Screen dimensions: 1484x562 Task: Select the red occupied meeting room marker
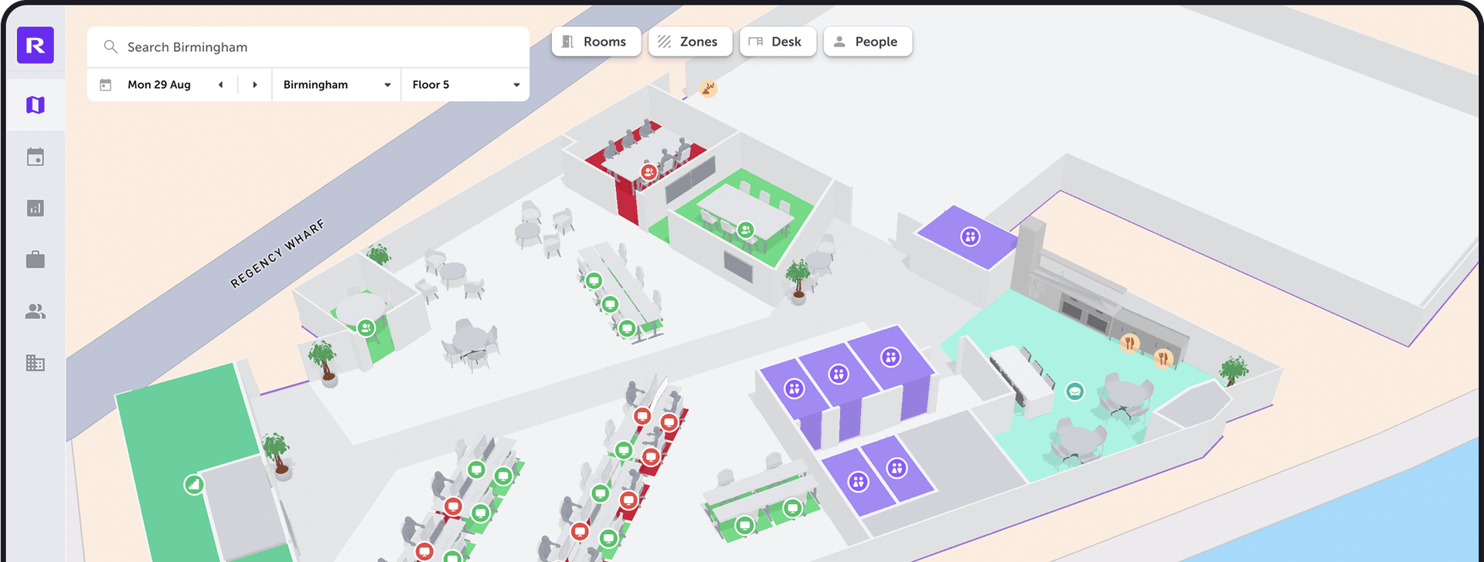pos(649,172)
